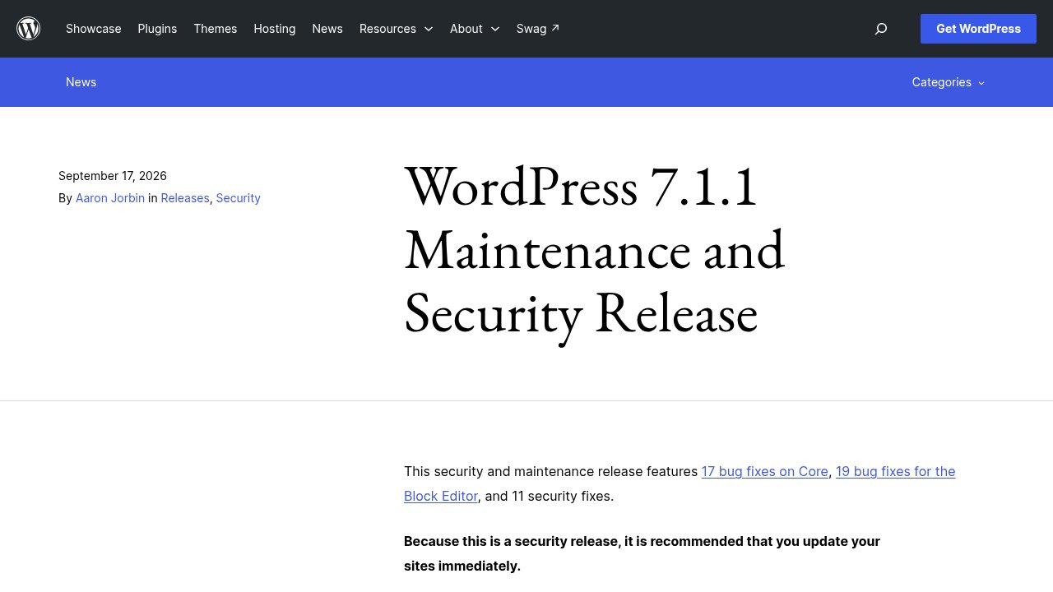Open Themes navigation item

[216, 29]
